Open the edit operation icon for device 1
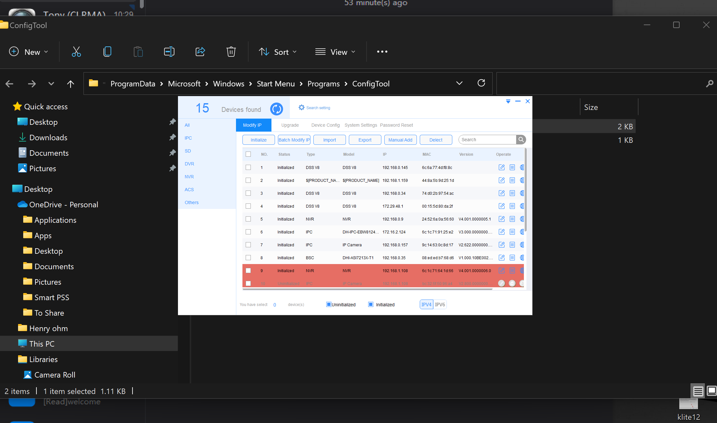Screen dimensions: 717x423 pyautogui.click(x=502, y=167)
